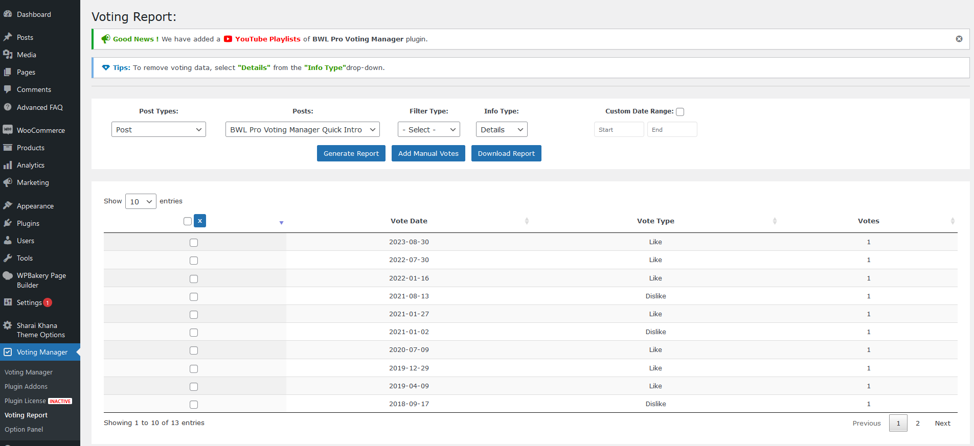The image size is (974, 446).
Task: Sort by Vote Type column arrows
Action: tap(775, 221)
